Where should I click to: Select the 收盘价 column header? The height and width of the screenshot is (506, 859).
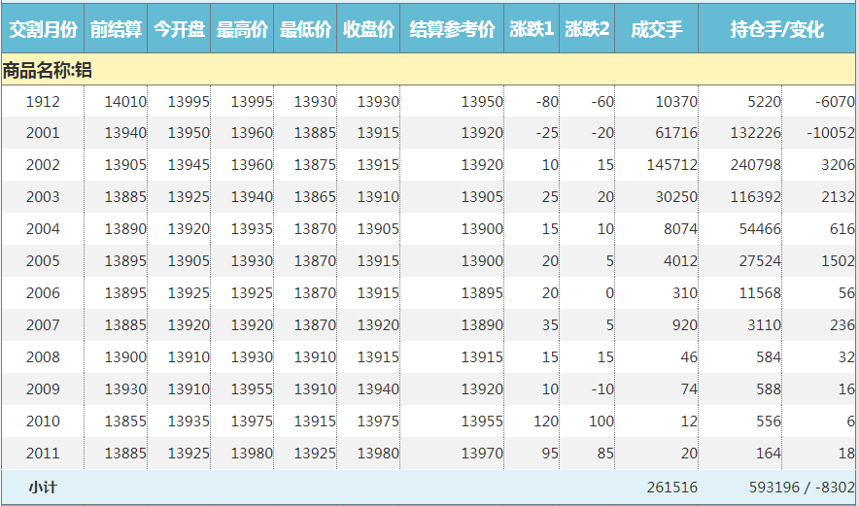(368, 30)
